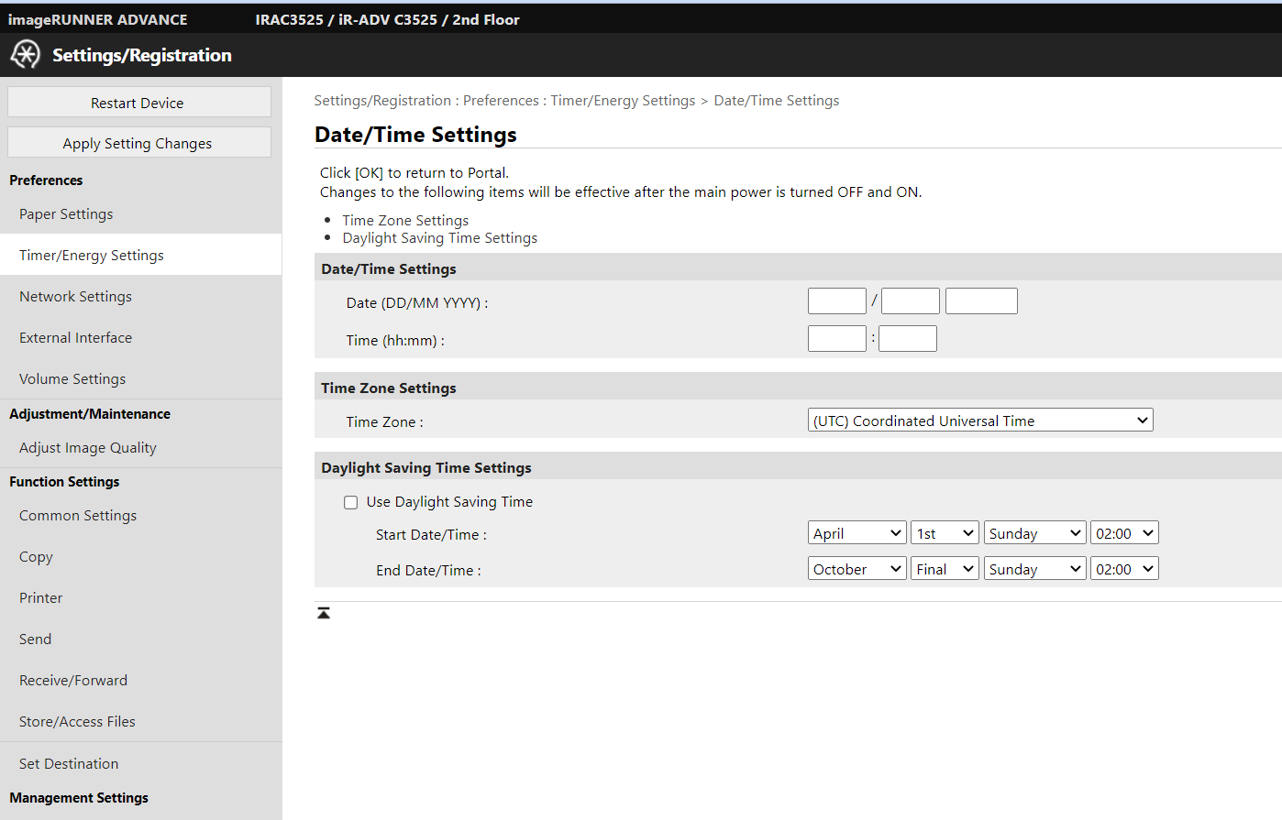Viewport: 1282px width, 820px height.
Task: Open the start week dropdown showing 1st
Action: point(945,533)
